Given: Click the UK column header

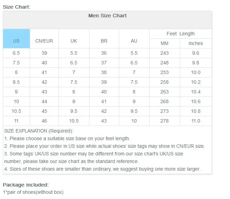Looking at the screenshot, I should click(x=74, y=41).
